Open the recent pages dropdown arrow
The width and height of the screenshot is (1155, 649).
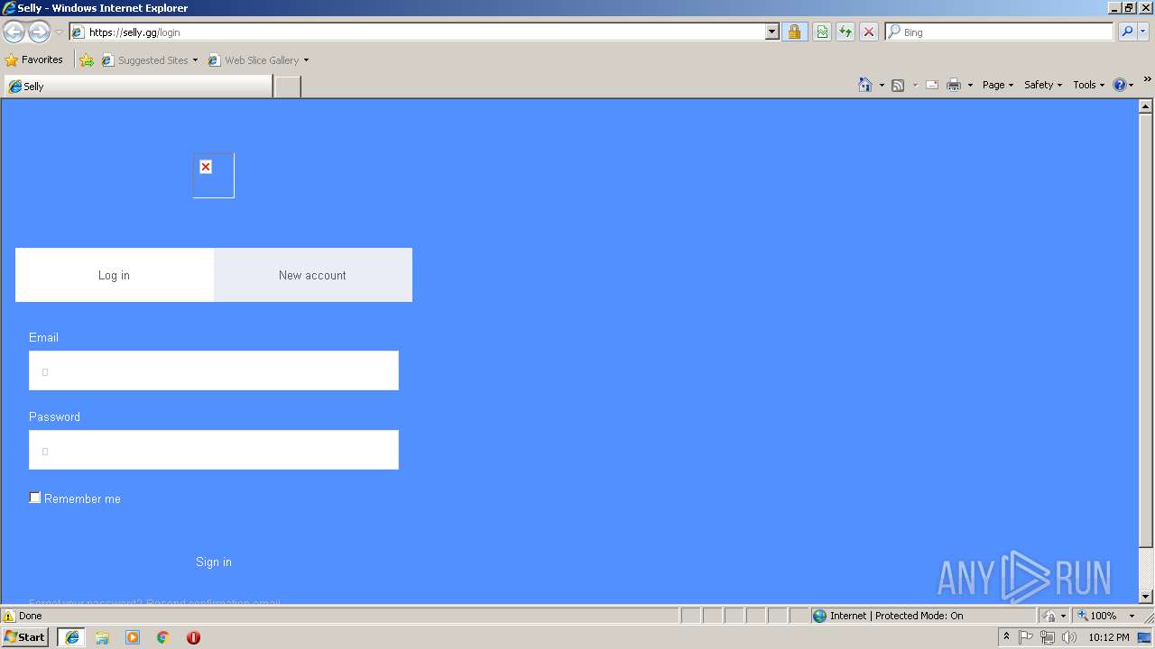[x=59, y=32]
